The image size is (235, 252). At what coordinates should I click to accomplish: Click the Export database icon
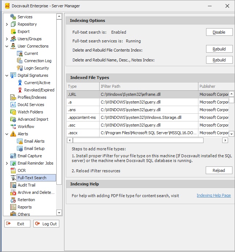[13, 31]
